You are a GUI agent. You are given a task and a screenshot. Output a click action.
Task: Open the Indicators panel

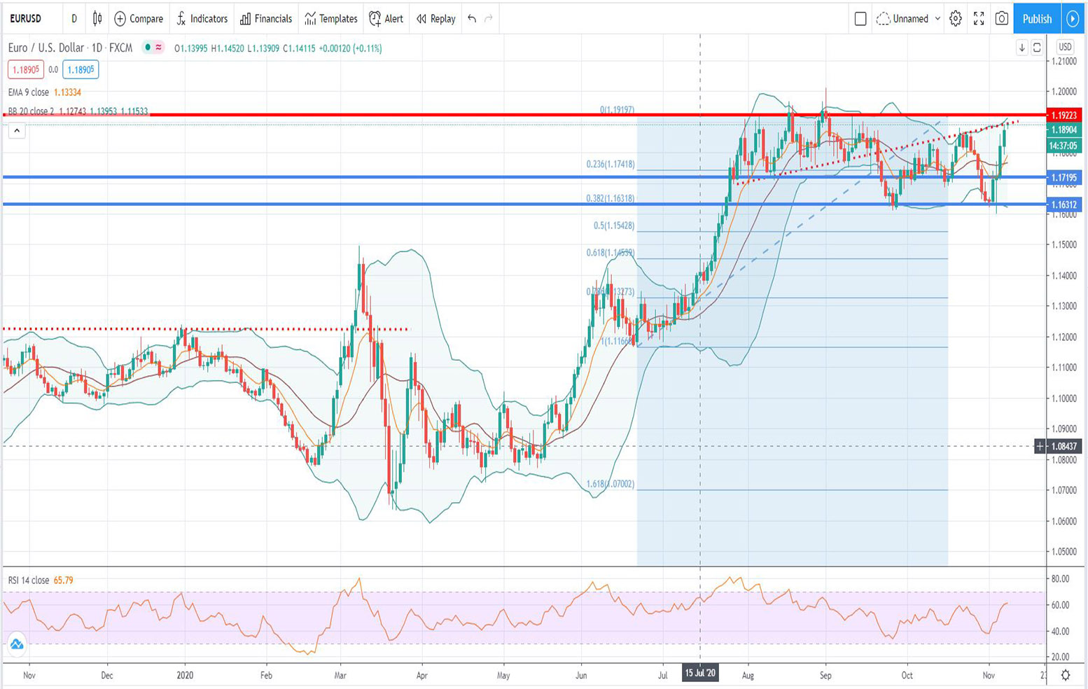pos(202,19)
